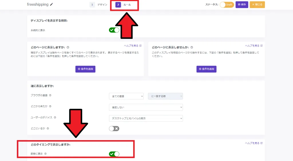The image size is (293, 161).
Task: Click help icon beside どのページに表示しますか
Action: [68, 47]
